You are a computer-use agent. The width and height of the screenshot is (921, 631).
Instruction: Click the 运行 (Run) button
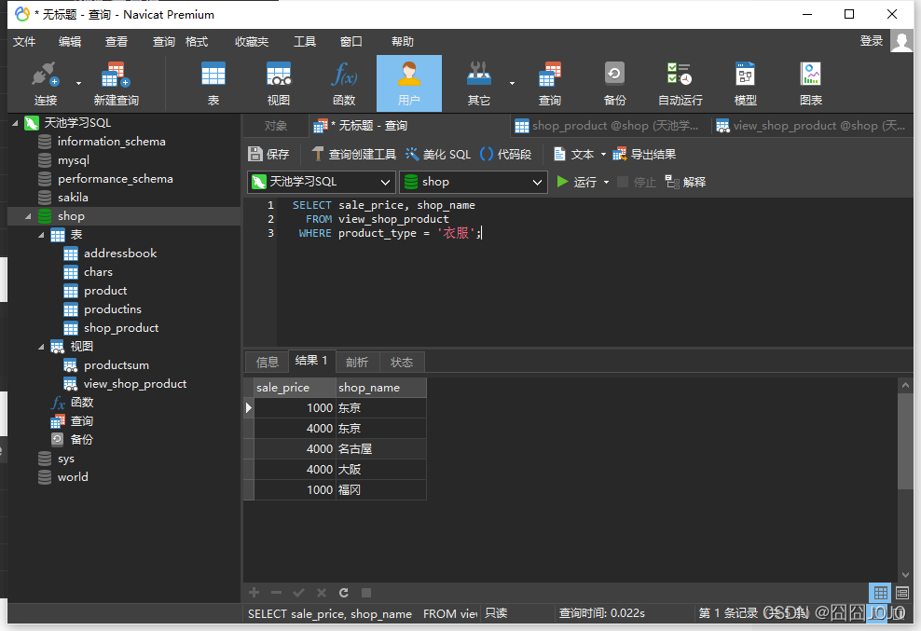[576, 182]
